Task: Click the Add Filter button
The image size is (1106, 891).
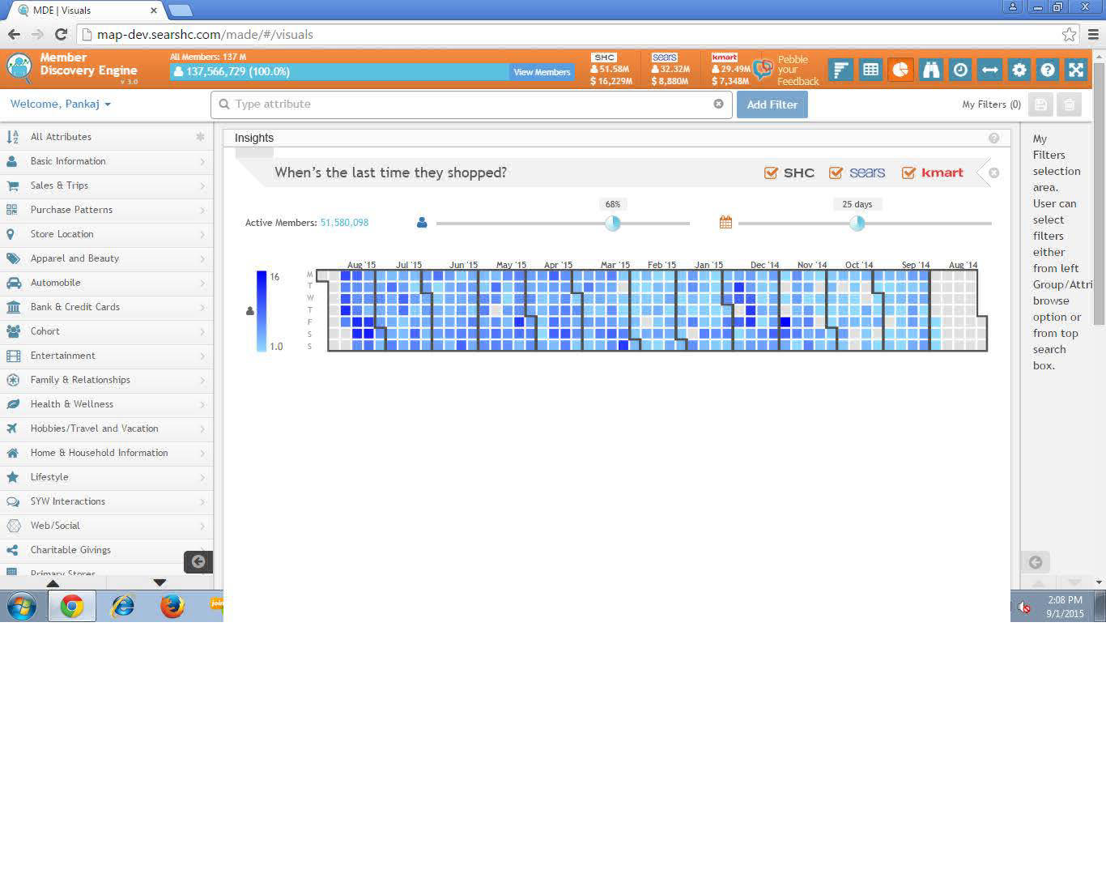Action: pos(772,104)
